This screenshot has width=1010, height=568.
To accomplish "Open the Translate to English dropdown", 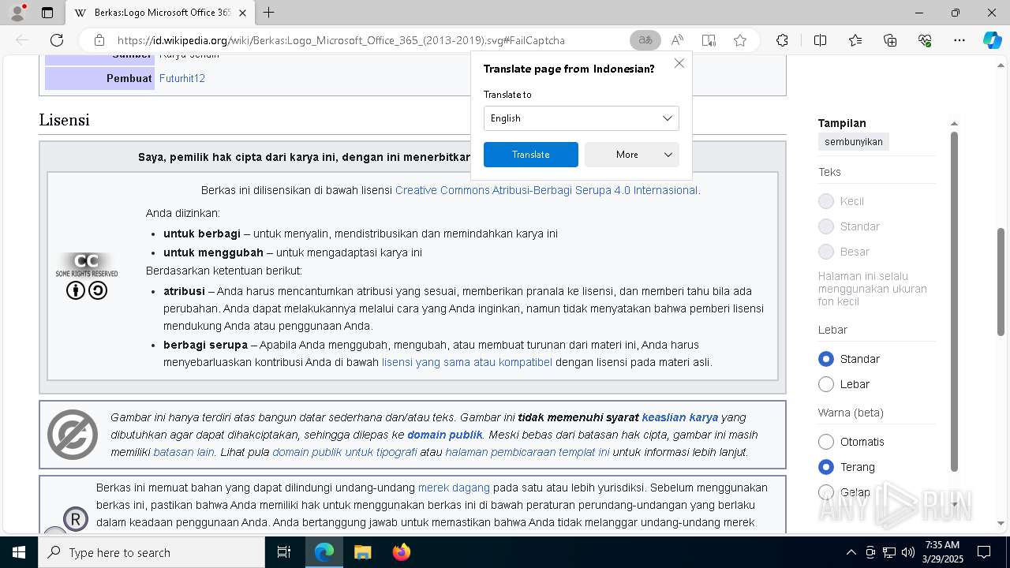I will click(582, 118).
